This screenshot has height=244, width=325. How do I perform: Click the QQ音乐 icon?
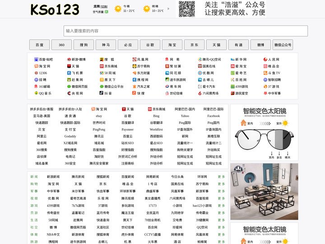point(36,93)
